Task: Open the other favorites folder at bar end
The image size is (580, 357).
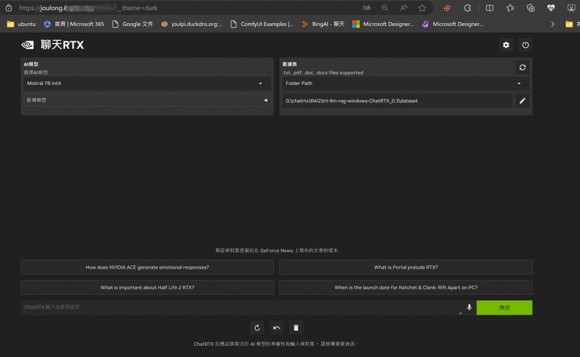Action: click(x=572, y=24)
